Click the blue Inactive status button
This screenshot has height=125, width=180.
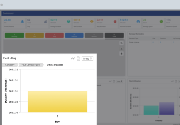point(74,35)
